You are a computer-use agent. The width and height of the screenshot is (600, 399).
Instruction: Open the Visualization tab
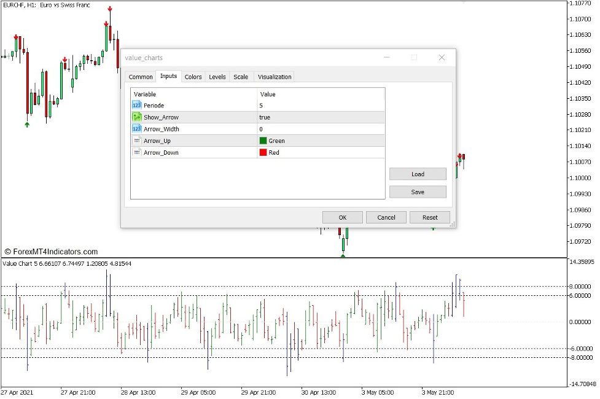click(x=274, y=77)
